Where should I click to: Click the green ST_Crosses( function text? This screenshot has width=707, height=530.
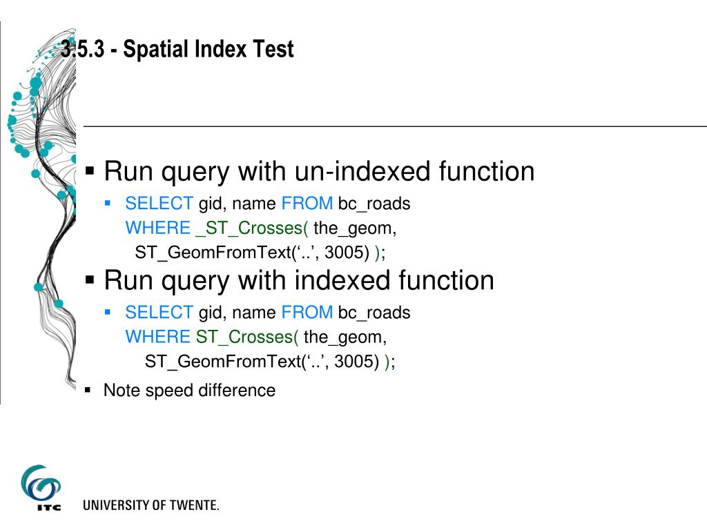(247, 337)
